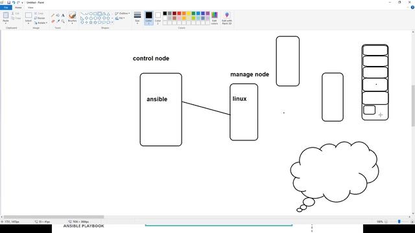Viewport: 415px width, 233px height.
Task: Pick the Right arrow shape
Action: (x=99, y=18)
